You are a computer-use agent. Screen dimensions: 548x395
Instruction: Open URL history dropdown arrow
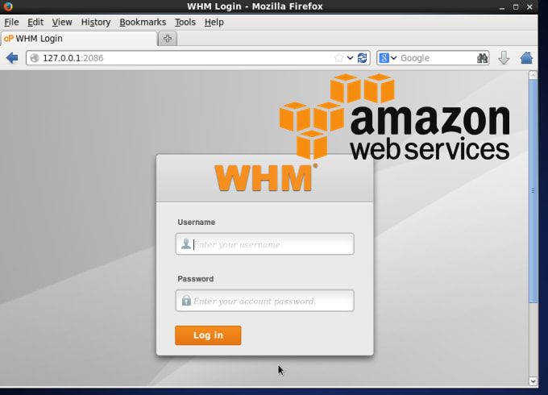point(351,58)
